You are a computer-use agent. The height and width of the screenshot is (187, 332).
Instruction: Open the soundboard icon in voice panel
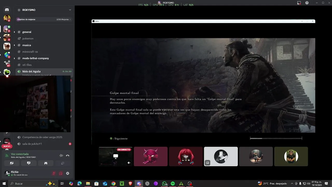[x=63, y=163]
